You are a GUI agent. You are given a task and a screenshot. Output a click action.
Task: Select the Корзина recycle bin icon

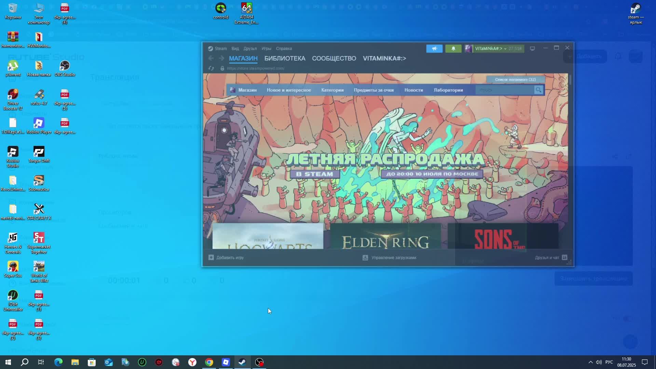pyautogui.click(x=13, y=11)
